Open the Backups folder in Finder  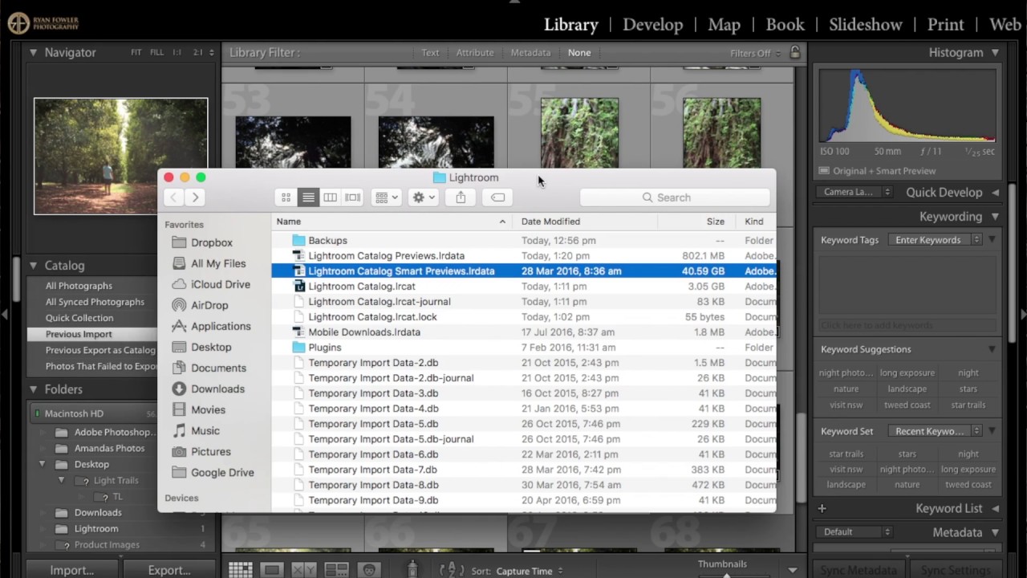524,240
